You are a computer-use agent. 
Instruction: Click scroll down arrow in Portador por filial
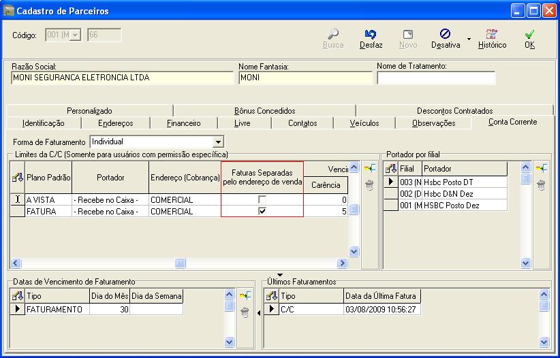coord(526,263)
